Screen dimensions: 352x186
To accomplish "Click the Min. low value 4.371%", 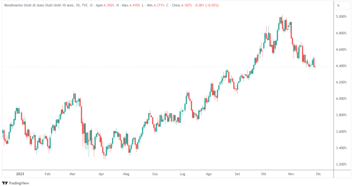I will 159,6.
